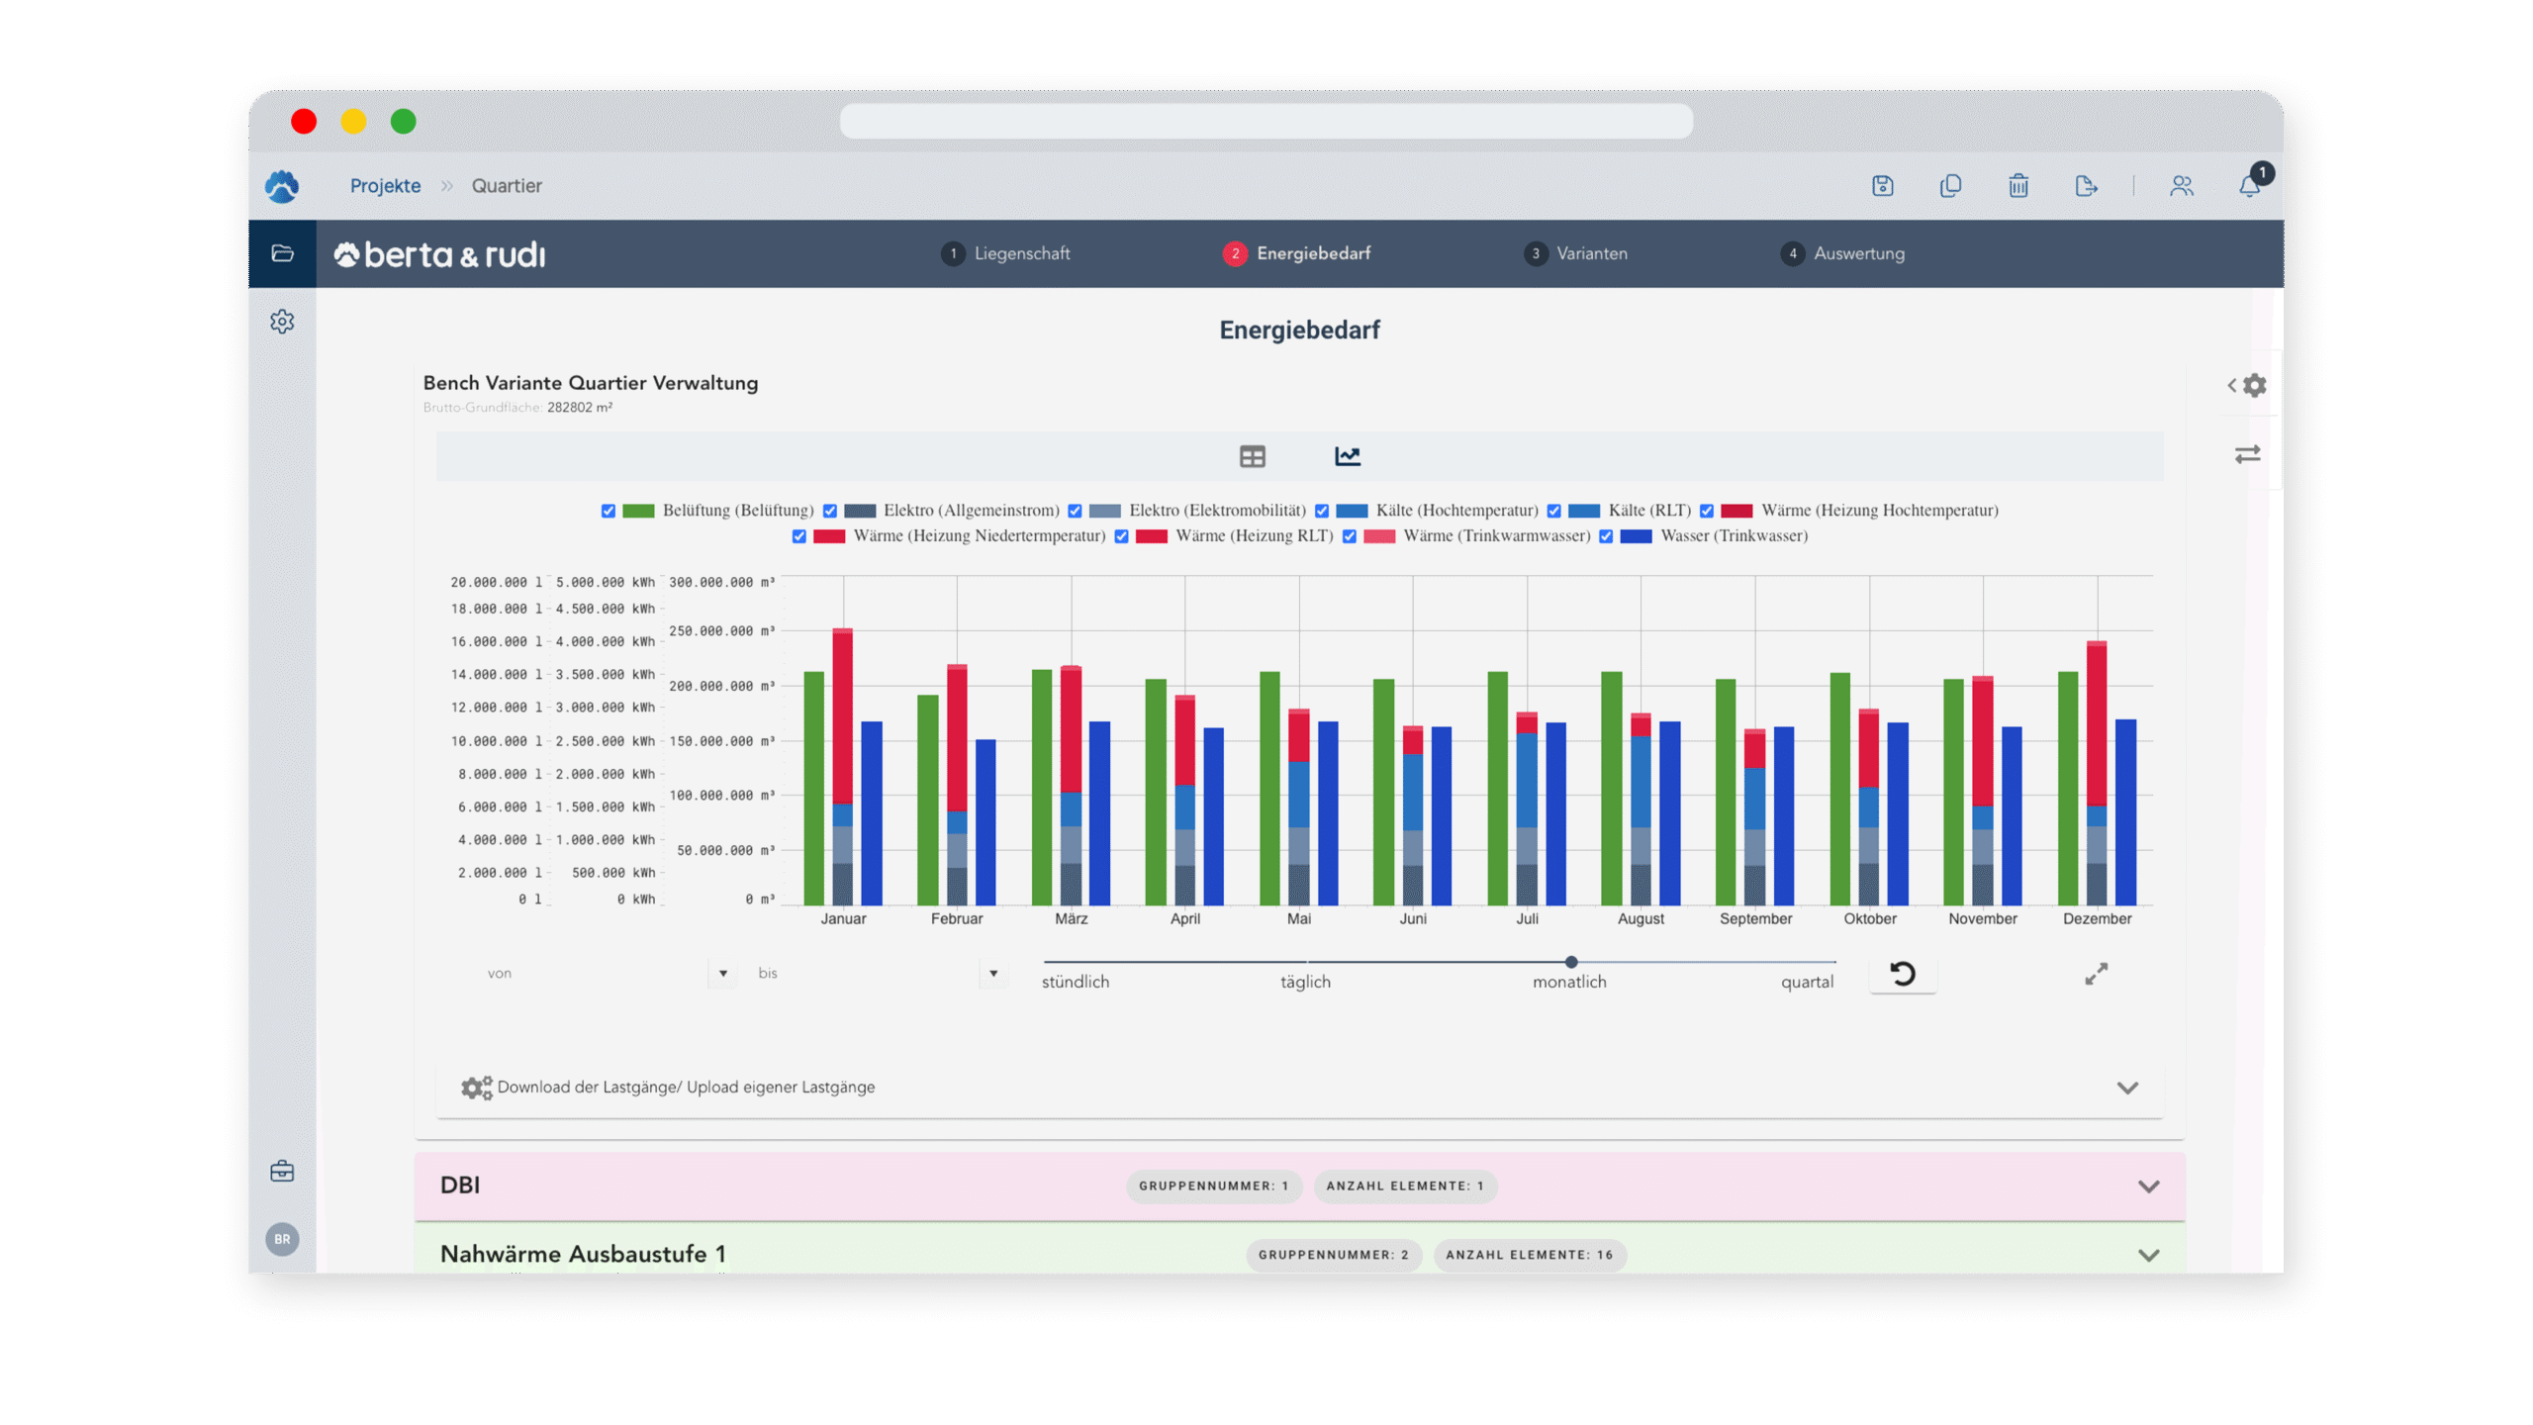2533x1425 pixels.
Task: Switch to table view icon
Action: click(x=1252, y=456)
